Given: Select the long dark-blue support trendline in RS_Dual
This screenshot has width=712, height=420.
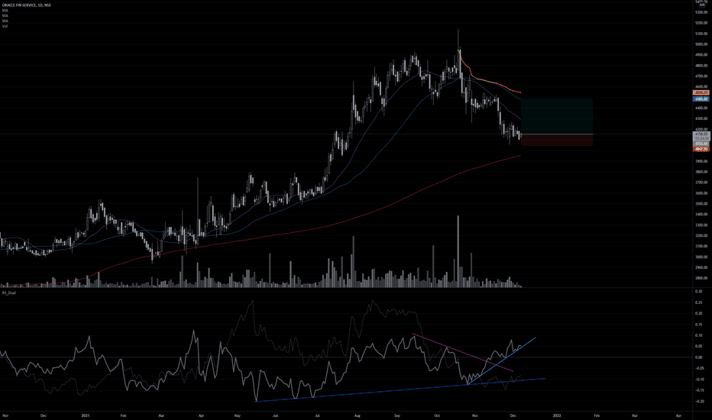Looking at the screenshot, I should click(400, 389).
